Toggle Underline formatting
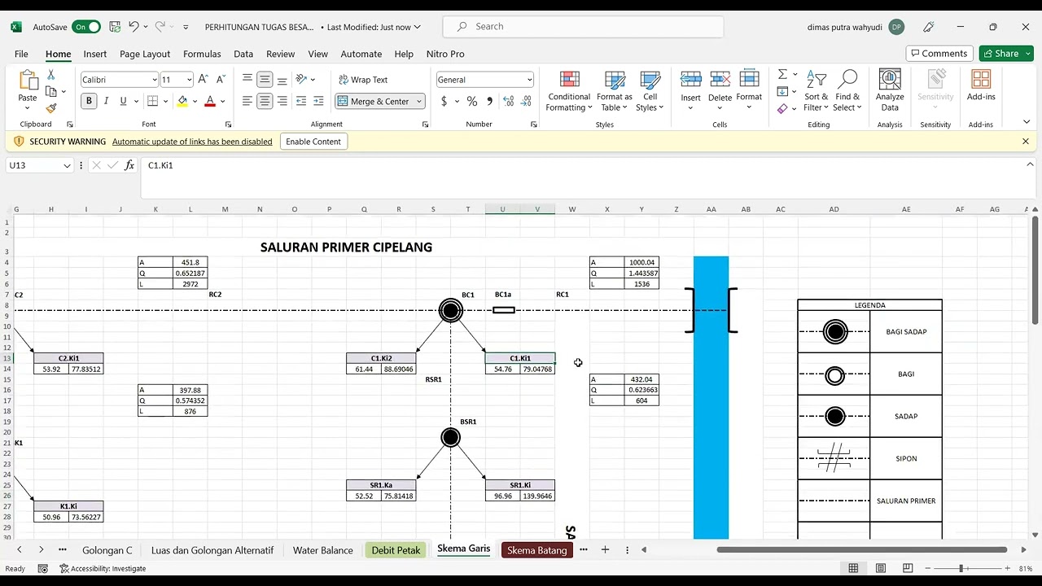The width and height of the screenshot is (1042, 586). 123,101
